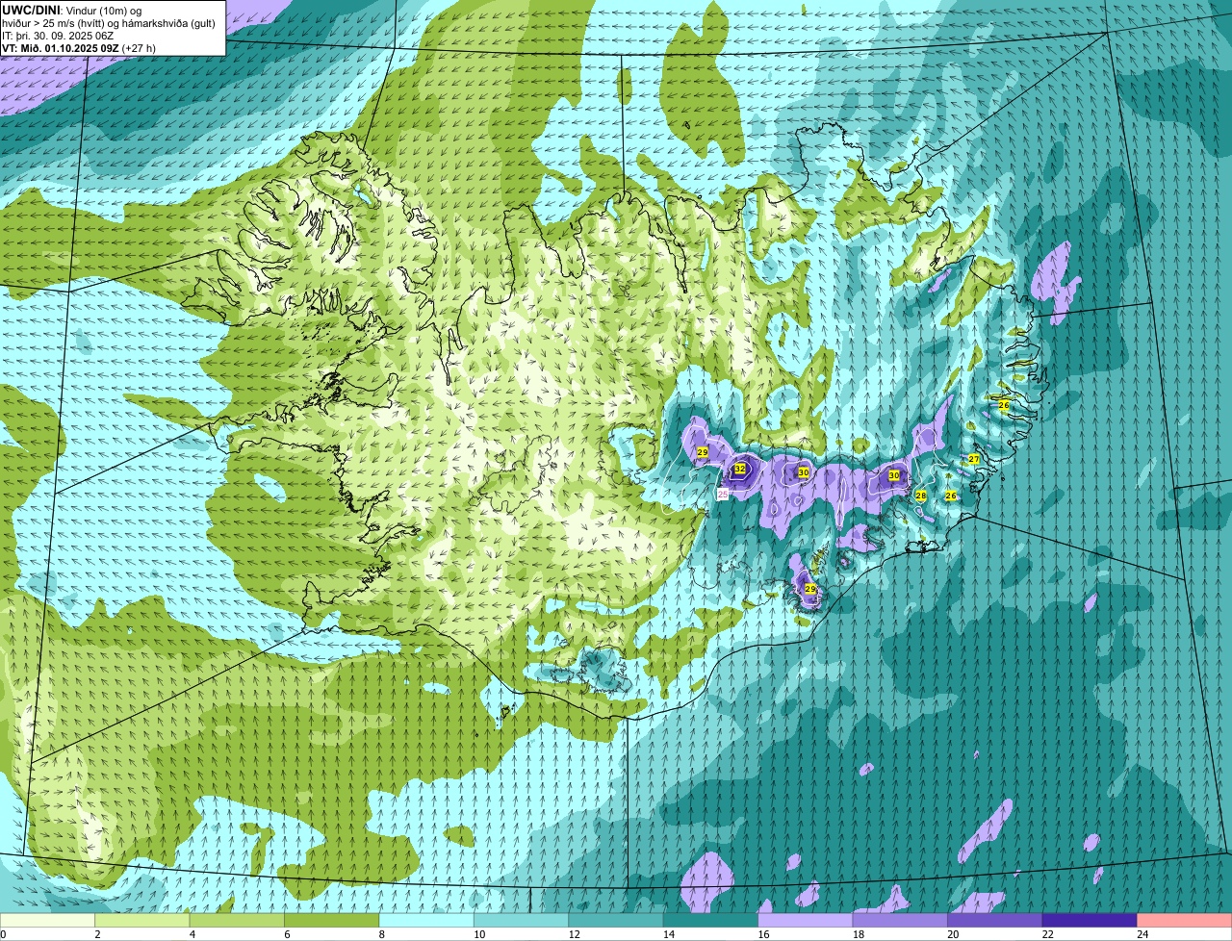This screenshot has height=941, width=1232.
Task: Select the pink above-24 m/s legend swatch
Action: coord(1185,920)
